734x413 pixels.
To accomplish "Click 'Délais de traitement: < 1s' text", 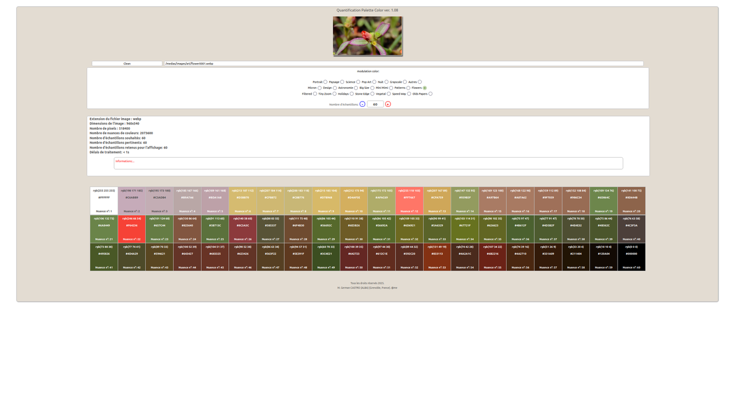I will (110, 153).
